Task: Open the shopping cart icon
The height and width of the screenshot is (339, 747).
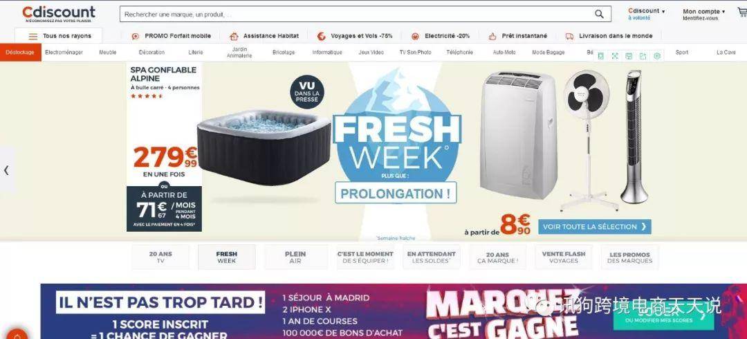Action: pyautogui.click(x=742, y=15)
